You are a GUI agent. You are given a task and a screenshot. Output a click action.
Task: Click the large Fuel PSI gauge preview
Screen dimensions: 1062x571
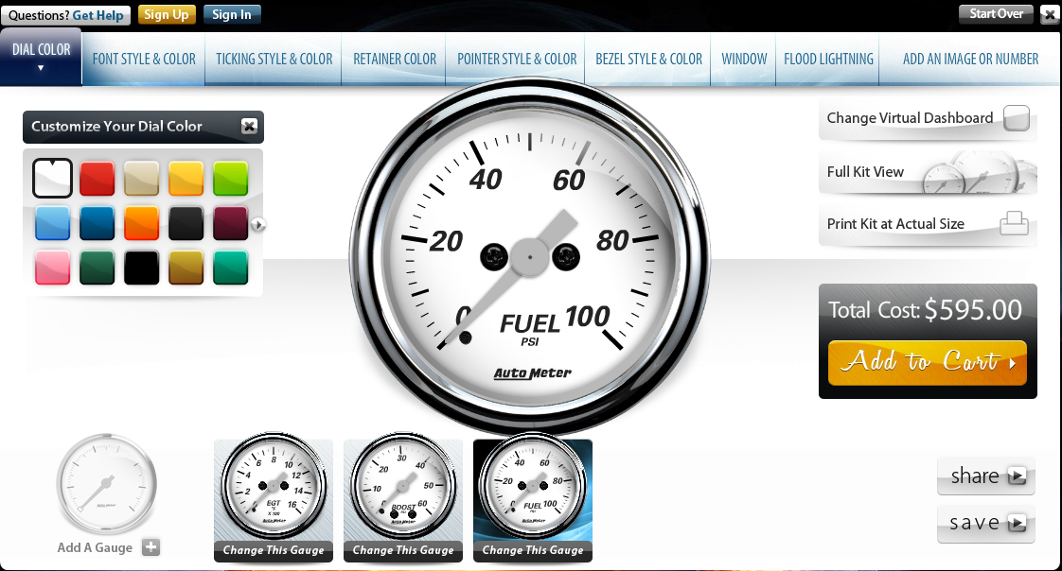click(x=530, y=257)
